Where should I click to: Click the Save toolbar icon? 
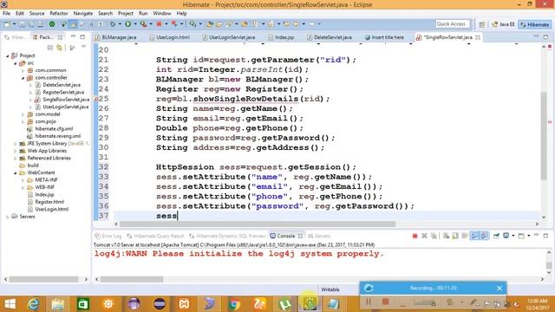22,24
